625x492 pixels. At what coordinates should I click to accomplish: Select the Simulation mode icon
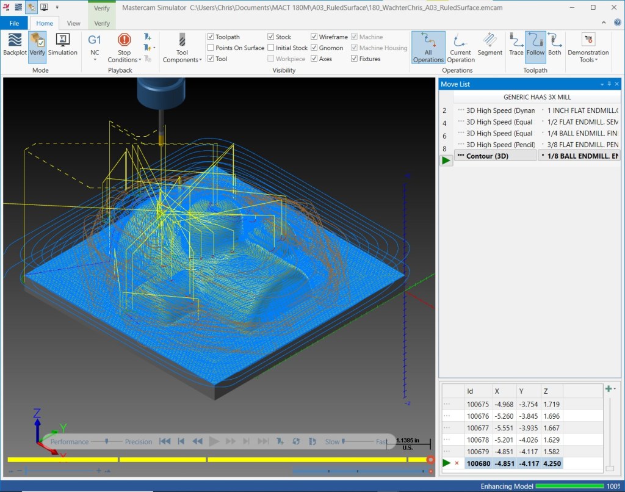pyautogui.click(x=63, y=45)
